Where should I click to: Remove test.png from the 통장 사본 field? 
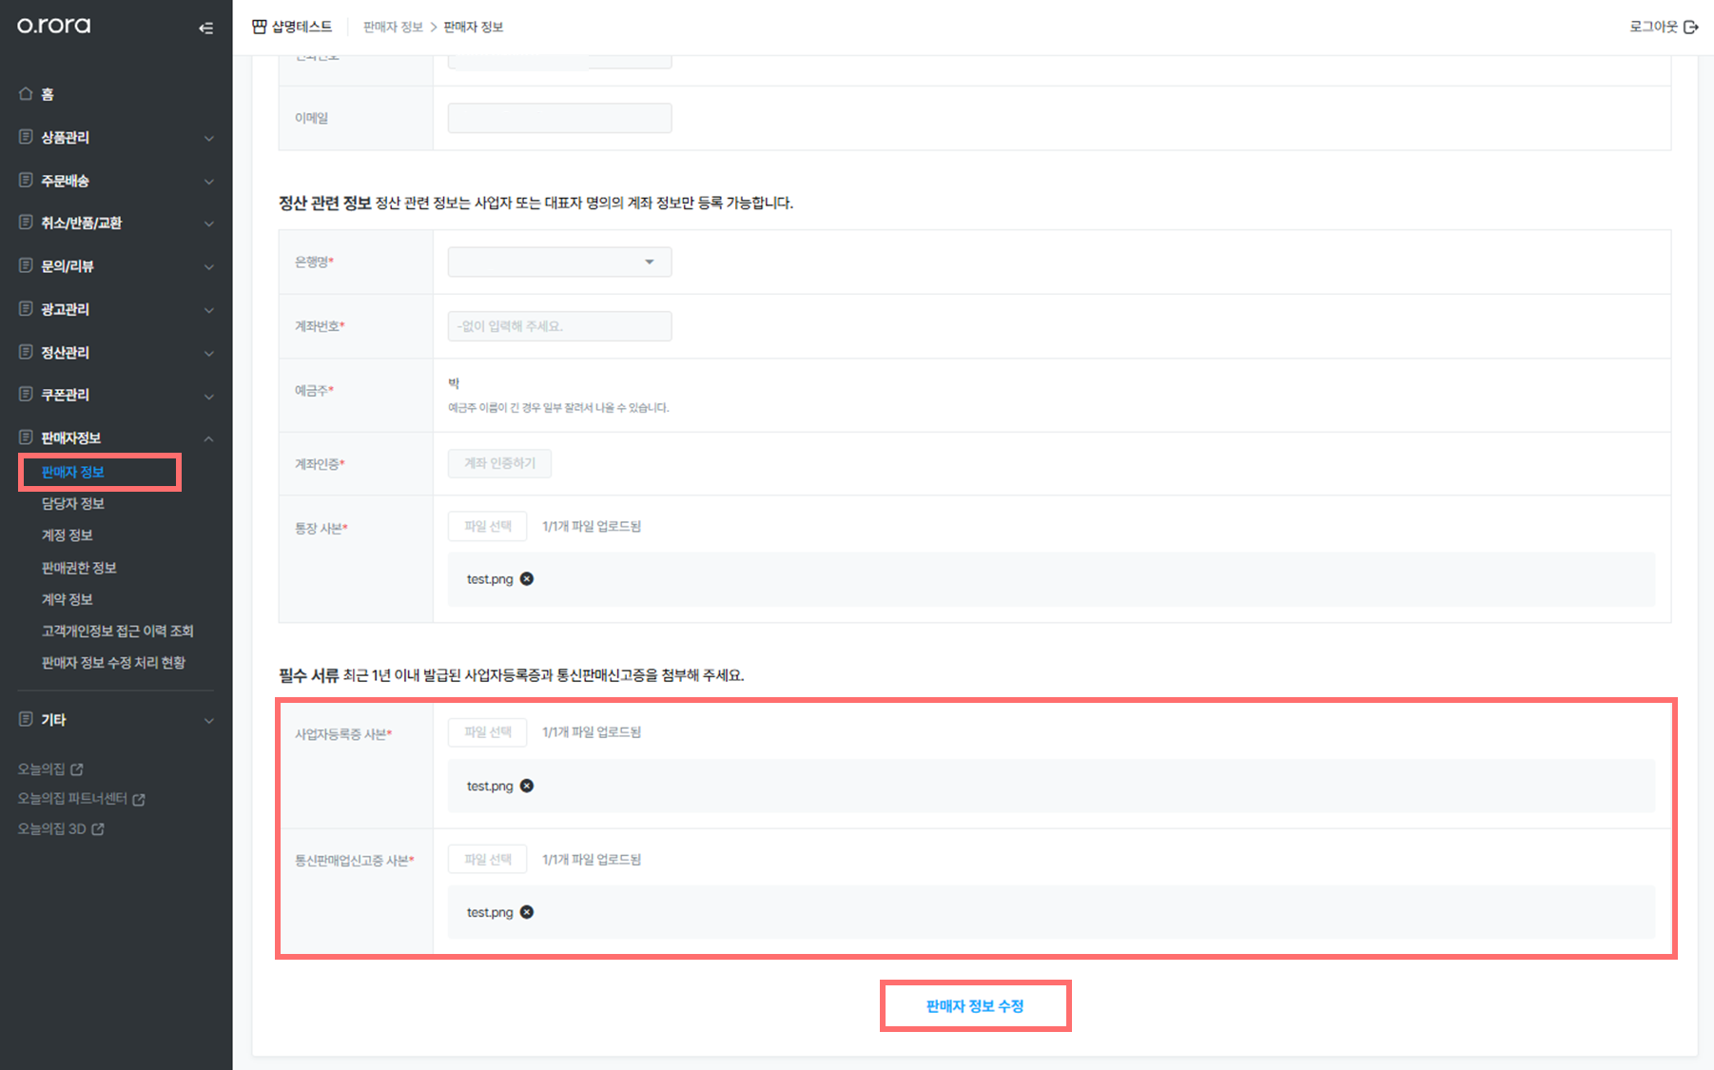coord(527,578)
